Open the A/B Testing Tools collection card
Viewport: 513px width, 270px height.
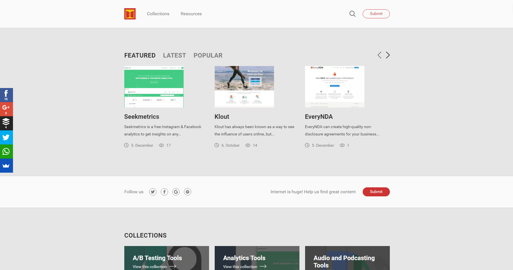[167, 258]
